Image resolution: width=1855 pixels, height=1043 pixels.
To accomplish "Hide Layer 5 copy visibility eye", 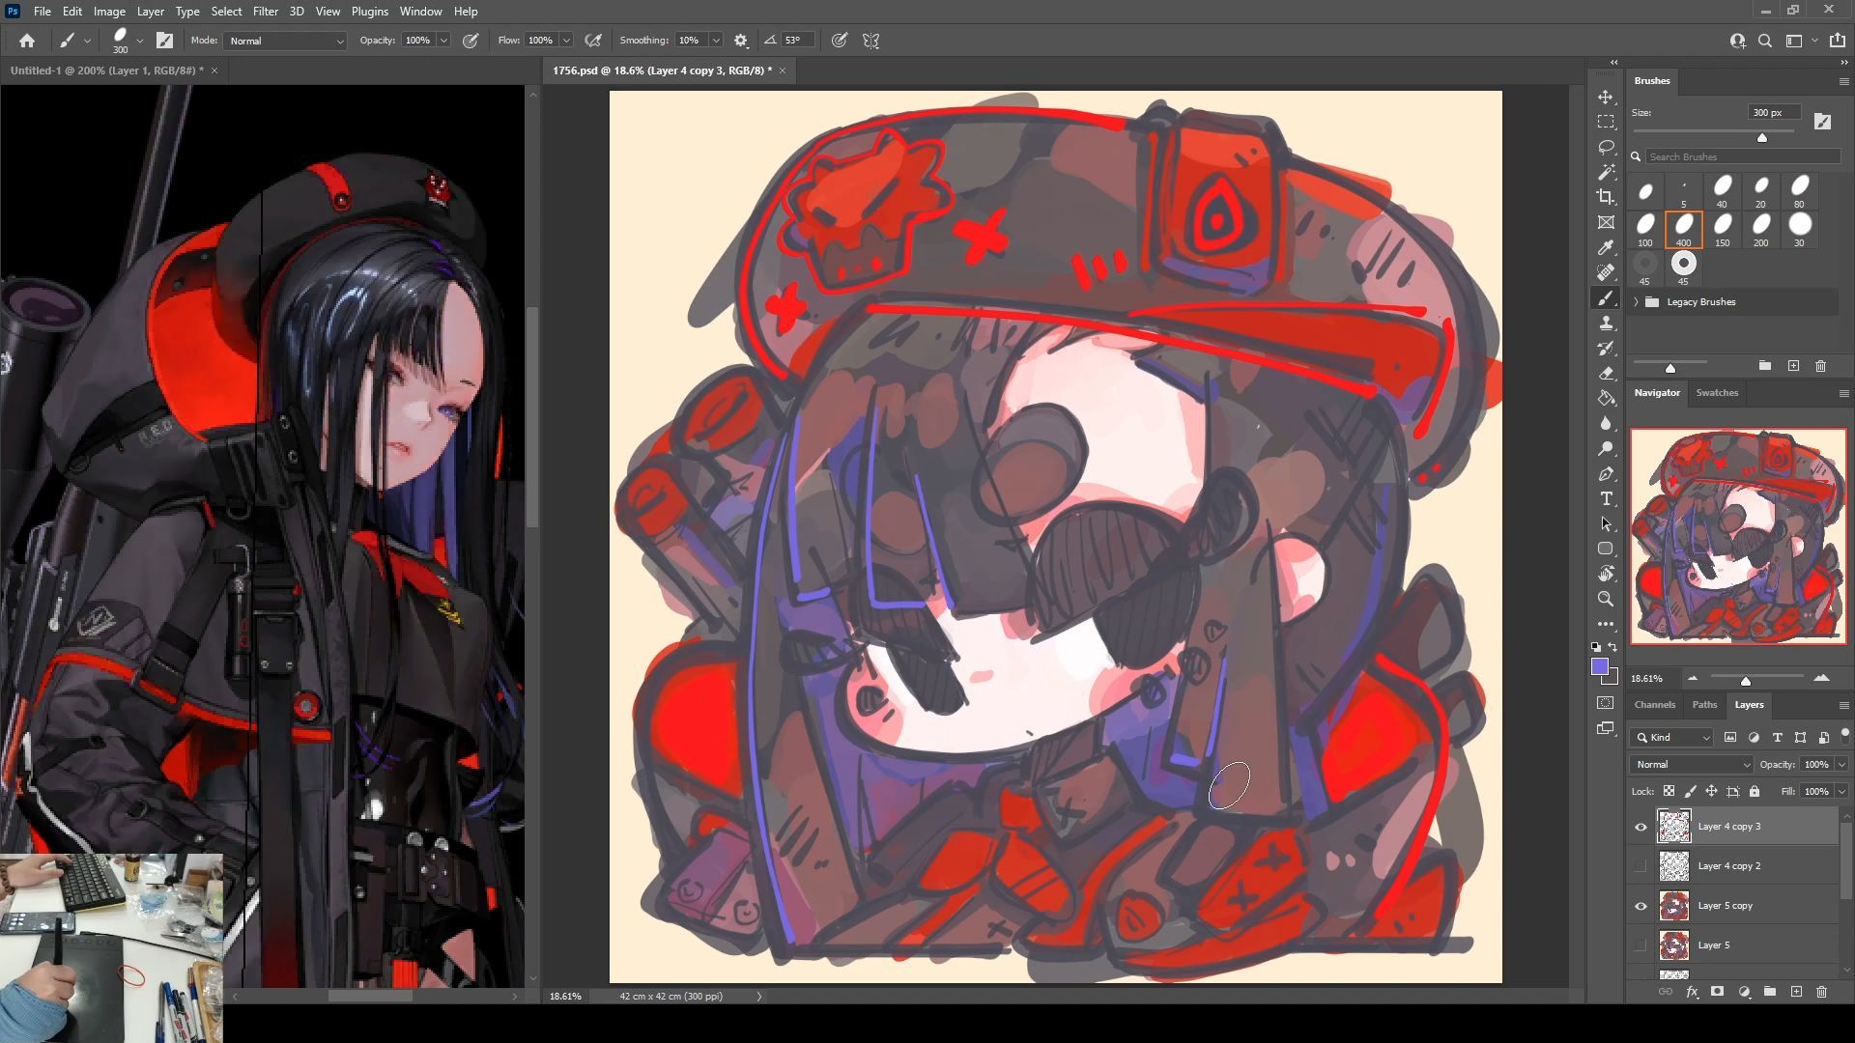I will tap(1641, 906).
